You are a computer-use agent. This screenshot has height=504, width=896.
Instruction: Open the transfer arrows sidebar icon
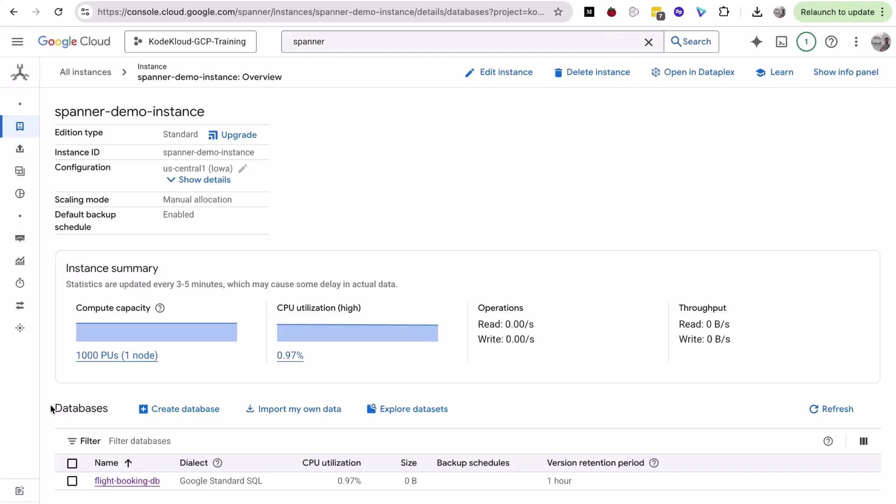pos(20,306)
